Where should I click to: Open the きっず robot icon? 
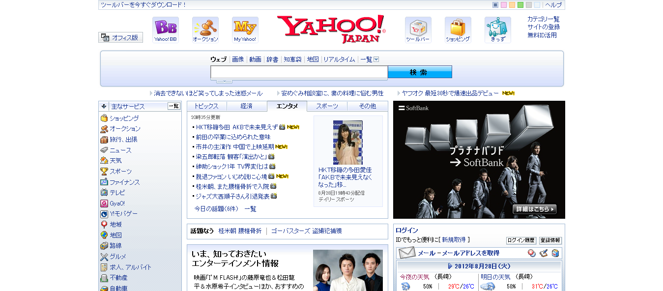click(x=497, y=30)
